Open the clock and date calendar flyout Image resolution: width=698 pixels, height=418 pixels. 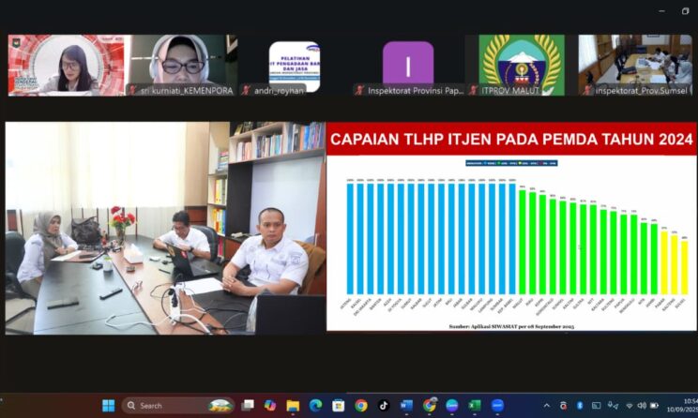683,405
